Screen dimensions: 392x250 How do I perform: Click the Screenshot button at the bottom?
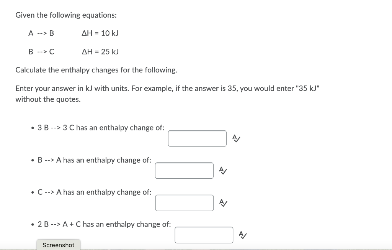59,245
